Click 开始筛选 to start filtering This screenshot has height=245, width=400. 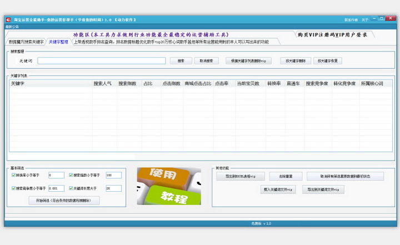(64, 201)
